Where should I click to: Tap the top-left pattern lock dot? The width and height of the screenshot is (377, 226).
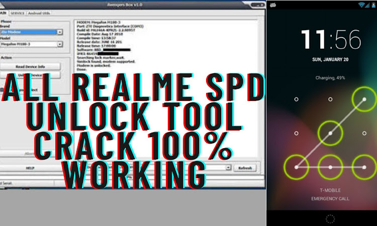point(296,99)
